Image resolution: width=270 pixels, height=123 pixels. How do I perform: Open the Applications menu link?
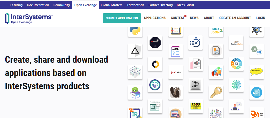[155, 18]
